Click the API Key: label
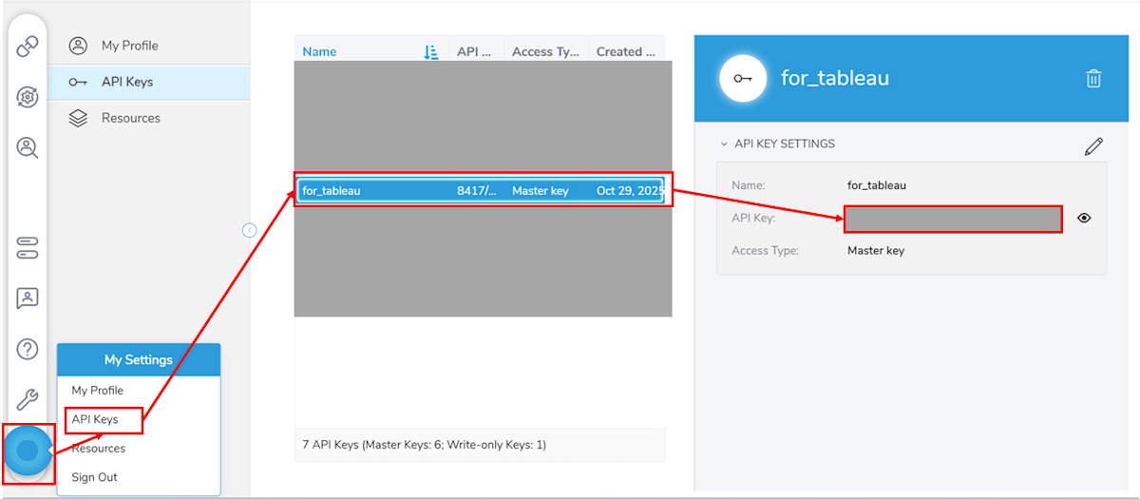The image size is (1140, 499). click(753, 219)
